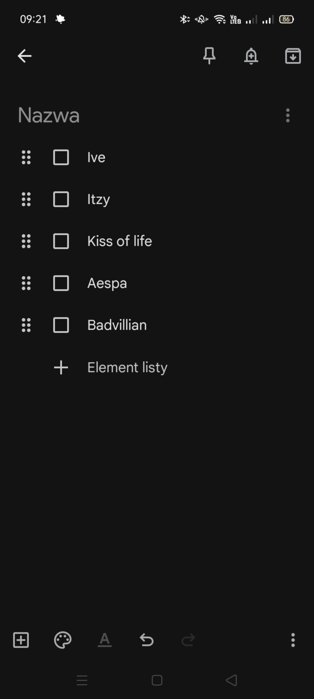Screen dimensions: 314x699
Task: Undo the last edit
Action: click(146, 640)
